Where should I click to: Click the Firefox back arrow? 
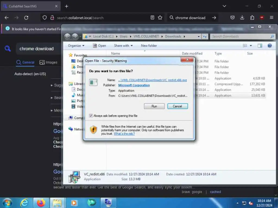pos(7,18)
